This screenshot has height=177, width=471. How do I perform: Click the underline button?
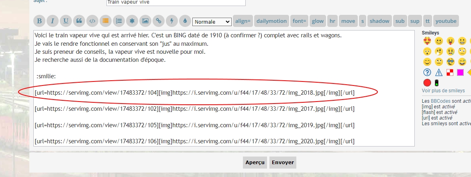(66, 21)
